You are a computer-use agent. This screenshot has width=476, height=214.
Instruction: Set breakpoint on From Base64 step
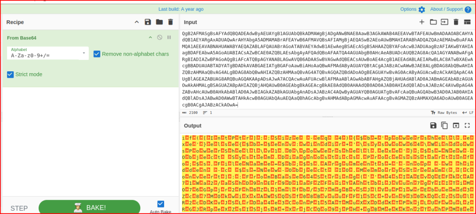click(x=169, y=38)
